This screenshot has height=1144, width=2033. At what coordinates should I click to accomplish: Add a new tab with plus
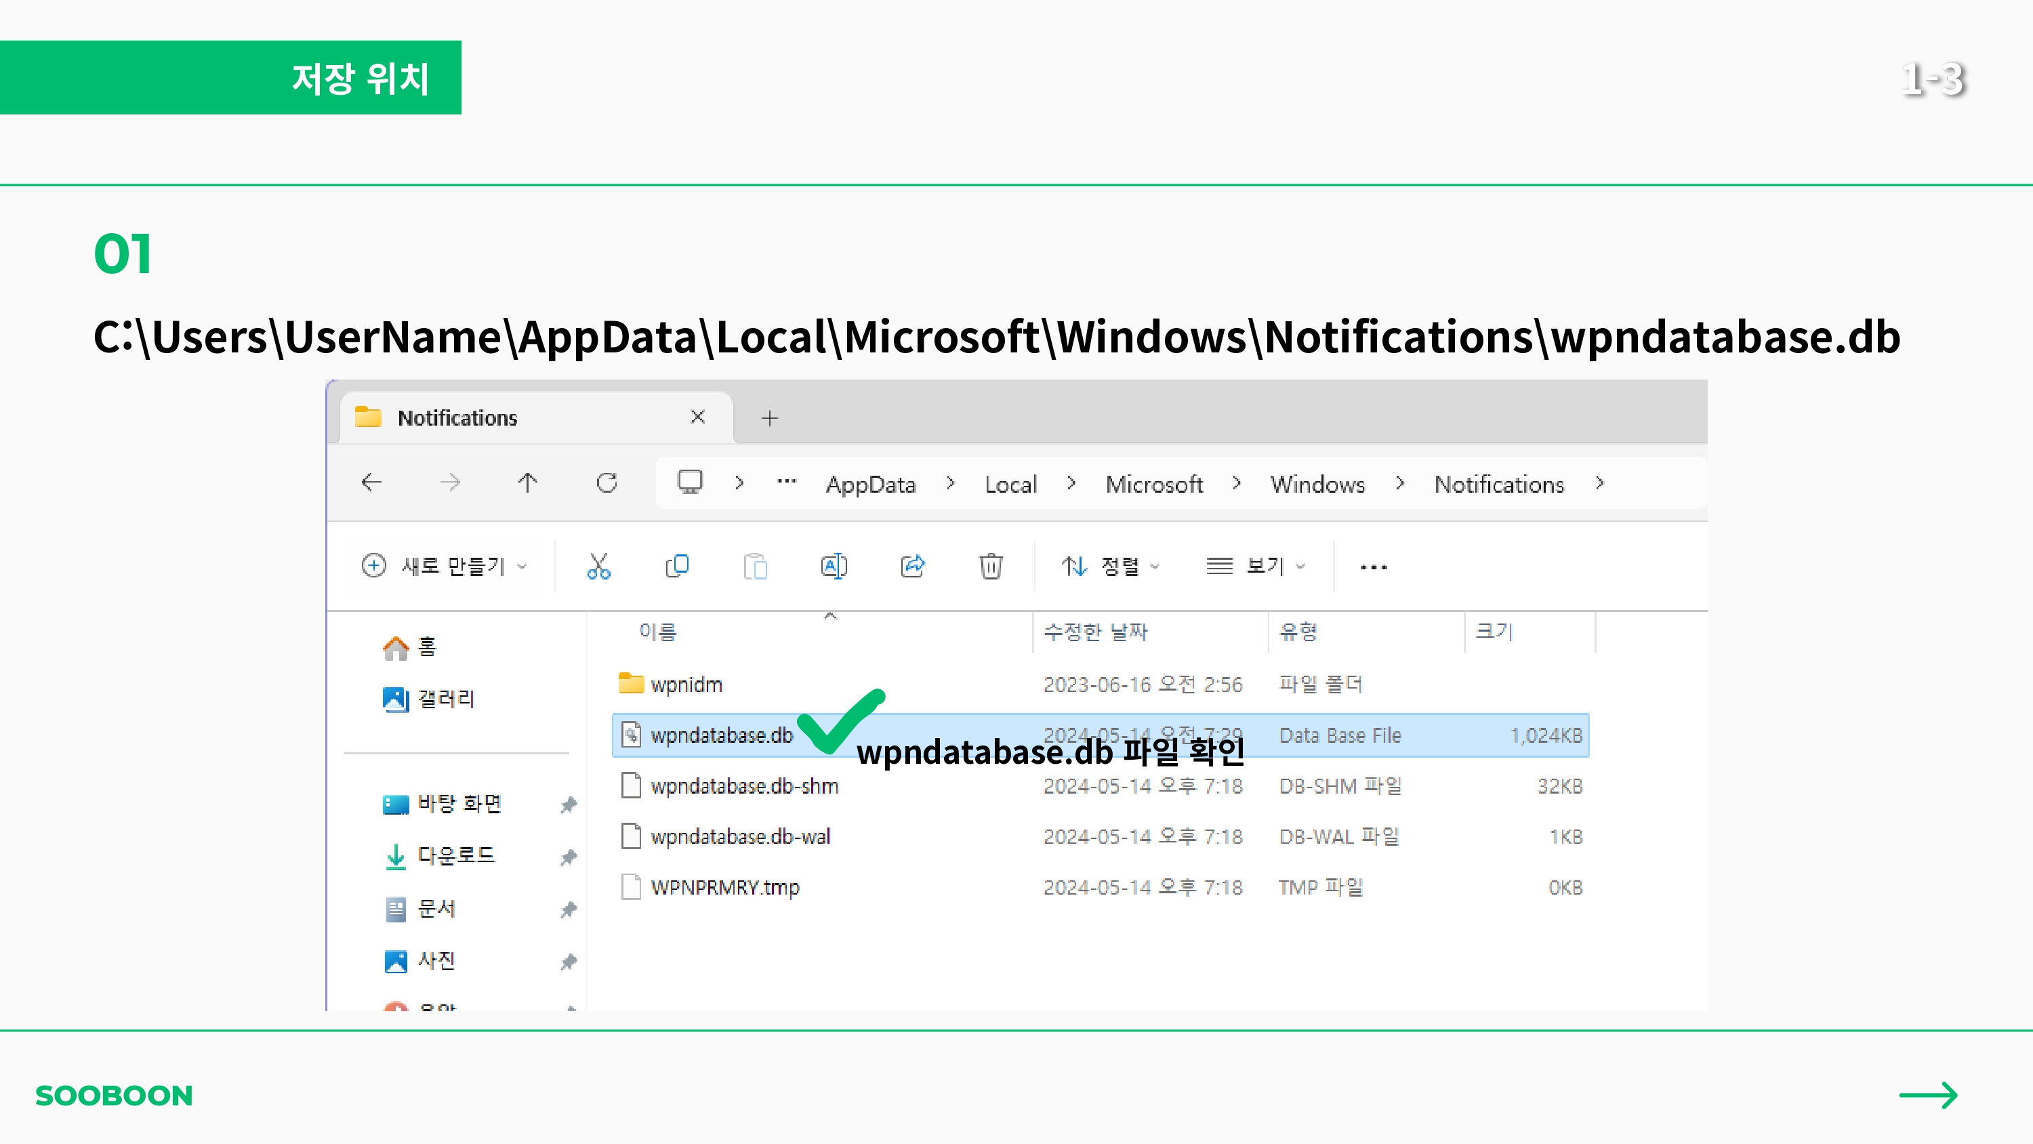coord(769,418)
